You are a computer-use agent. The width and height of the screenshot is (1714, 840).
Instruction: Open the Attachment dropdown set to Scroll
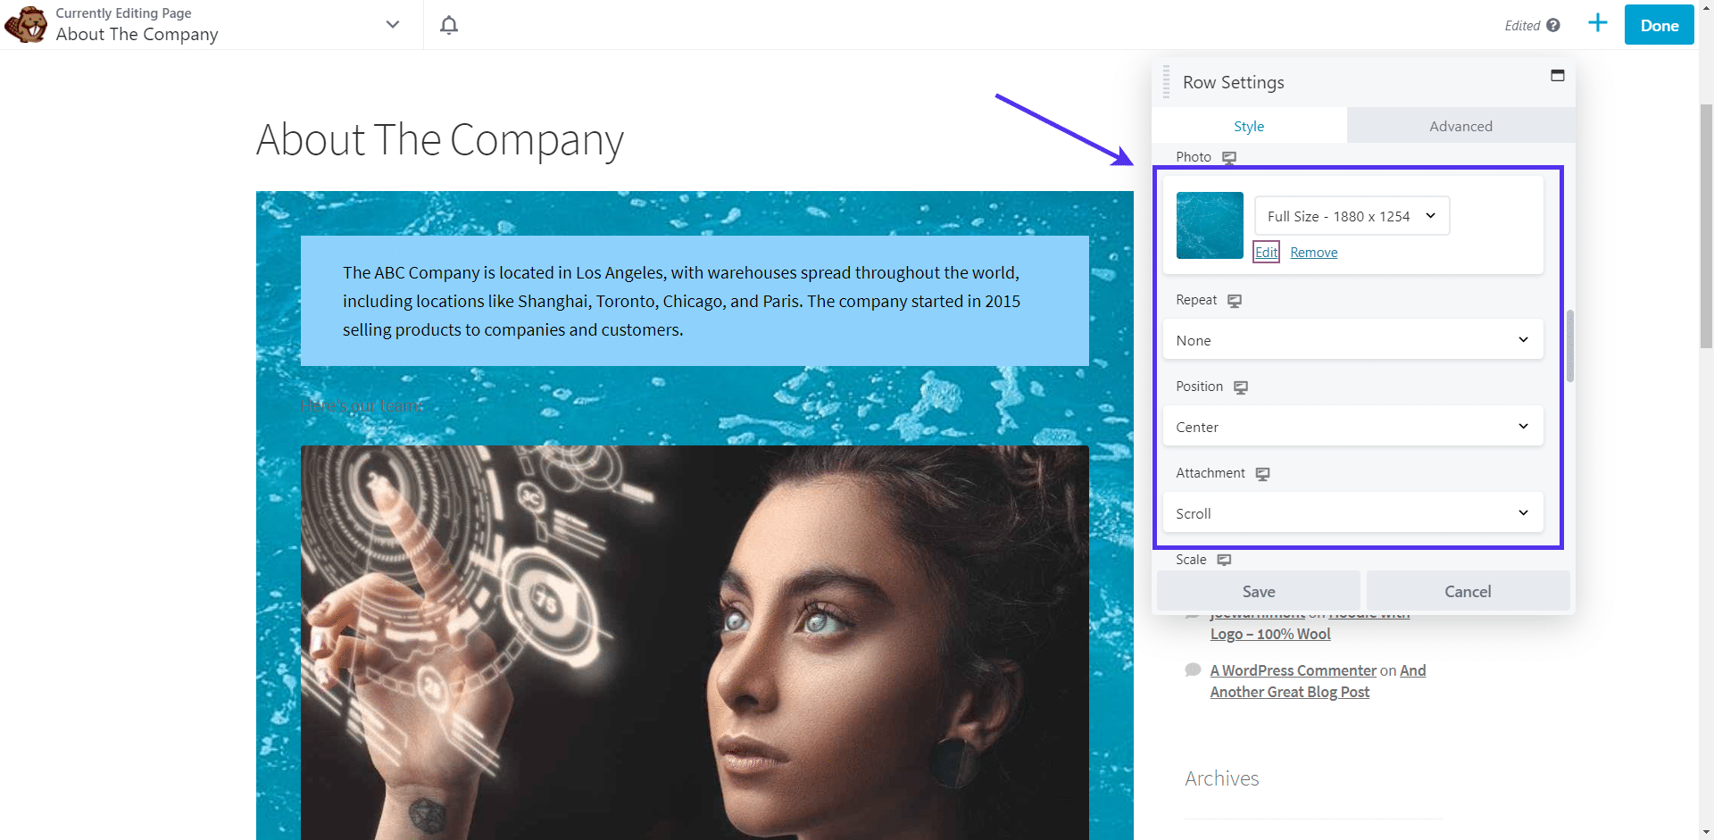(1352, 512)
